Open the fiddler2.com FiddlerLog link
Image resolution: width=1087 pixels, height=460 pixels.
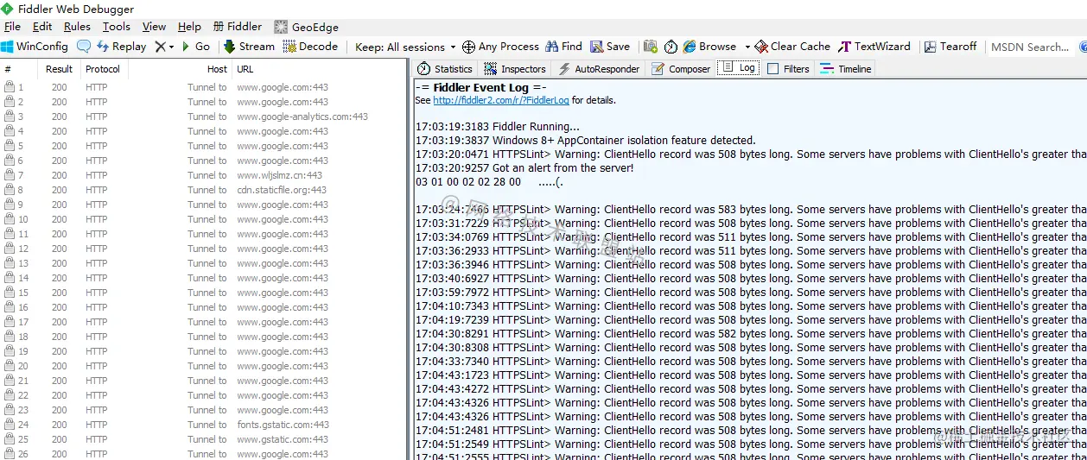click(x=501, y=100)
